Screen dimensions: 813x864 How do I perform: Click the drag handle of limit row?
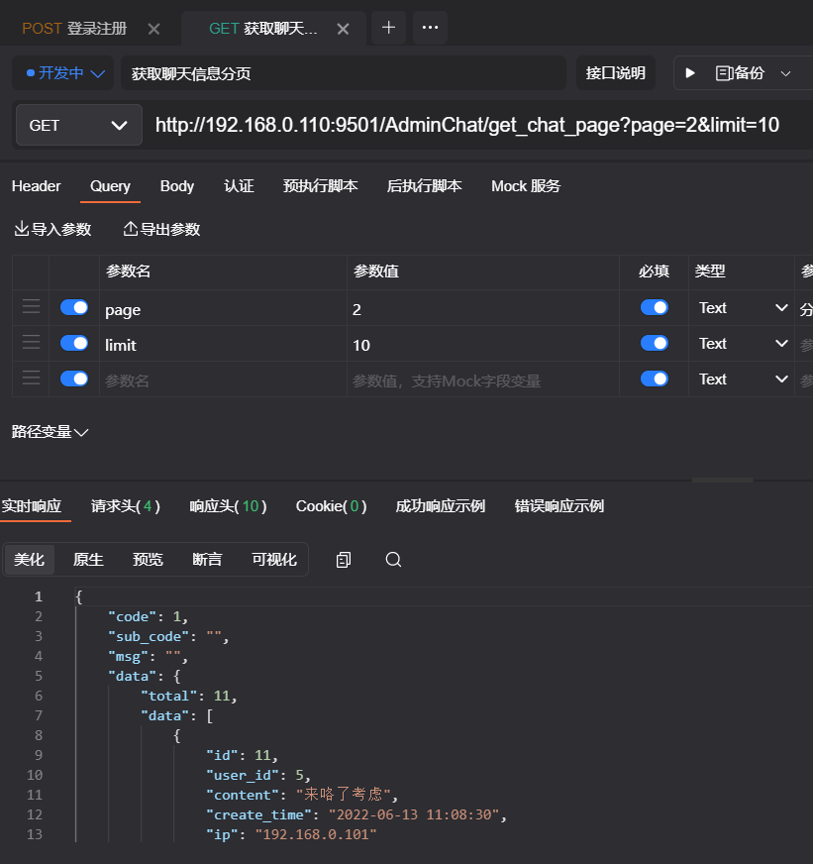point(31,344)
